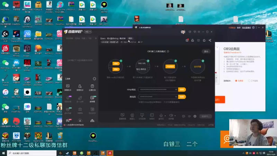Add a new scene with plus button
Screen dimensions: 277x156
96,38
